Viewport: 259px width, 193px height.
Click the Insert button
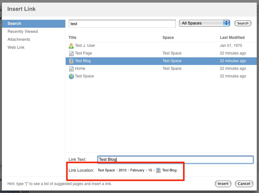point(223,183)
